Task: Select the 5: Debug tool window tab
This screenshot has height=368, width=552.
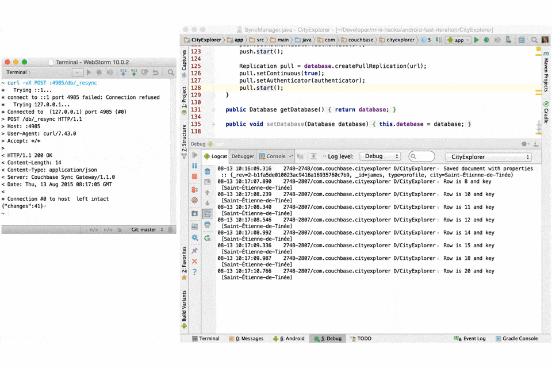Action: (327, 339)
